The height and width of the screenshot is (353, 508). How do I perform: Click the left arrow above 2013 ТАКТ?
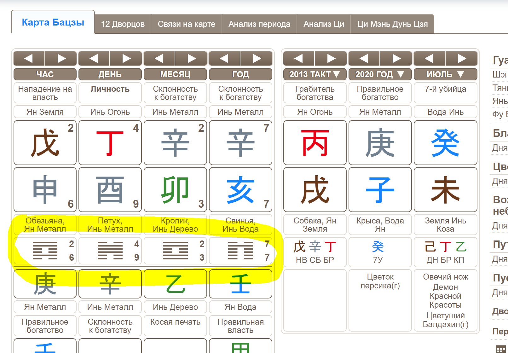point(299,58)
